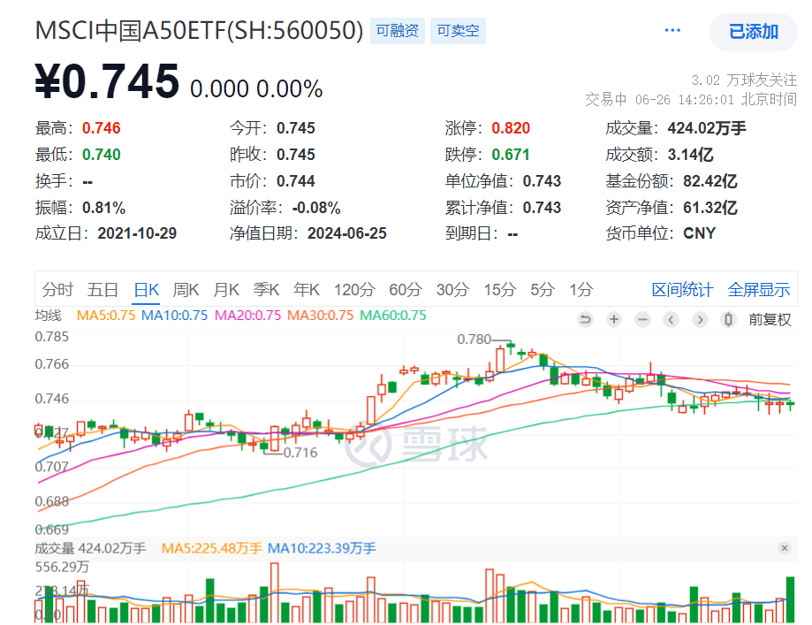The height and width of the screenshot is (625, 812).
Task: Close the volume indicator panel
Action: (785, 548)
